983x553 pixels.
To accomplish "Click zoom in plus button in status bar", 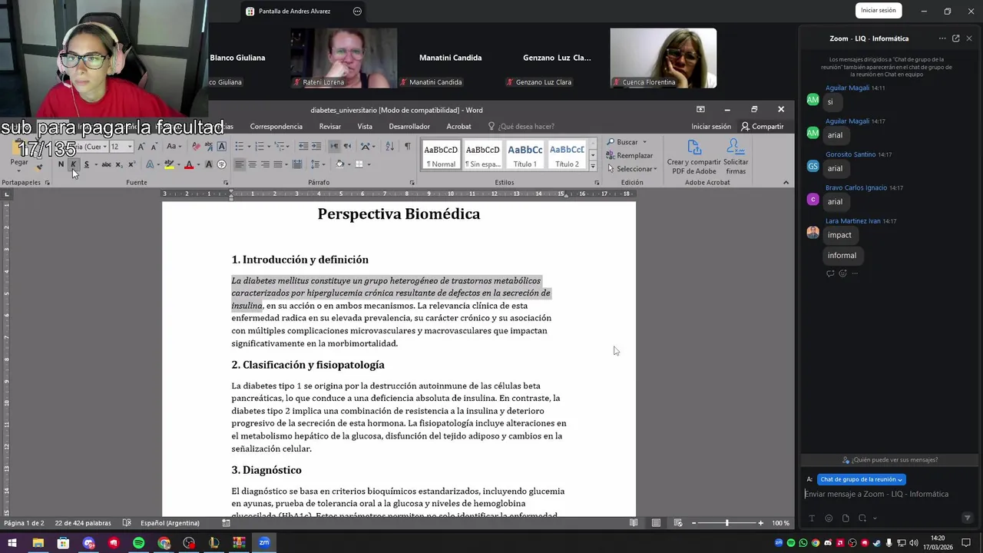I will pyautogui.click(x=761, y=523).
